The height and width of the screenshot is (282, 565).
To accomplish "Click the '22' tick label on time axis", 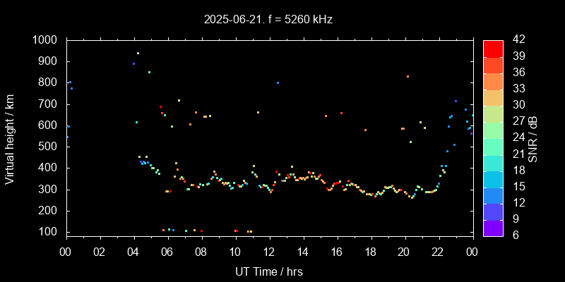I will click(438, 252).
